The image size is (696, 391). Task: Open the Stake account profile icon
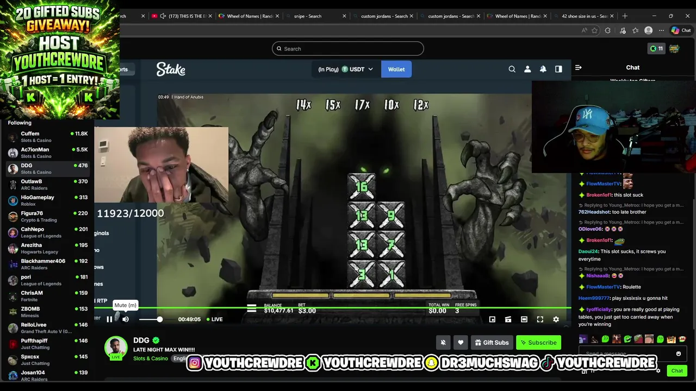527,69
